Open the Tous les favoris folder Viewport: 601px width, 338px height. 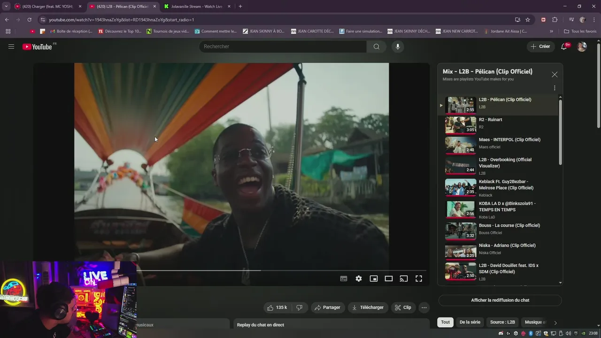[x=580, y=31]
